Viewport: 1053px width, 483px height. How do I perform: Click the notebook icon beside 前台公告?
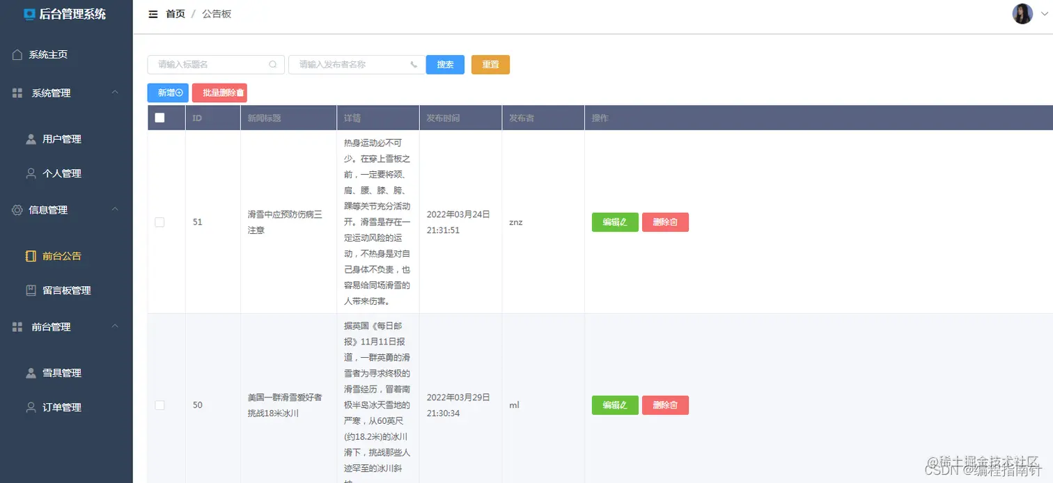pyautogui.click(x=31, y=256)
